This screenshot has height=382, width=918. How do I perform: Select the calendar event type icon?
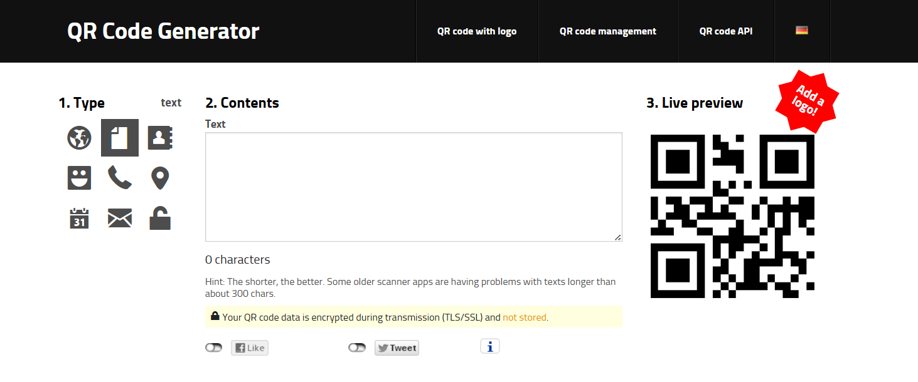[80, 218]
